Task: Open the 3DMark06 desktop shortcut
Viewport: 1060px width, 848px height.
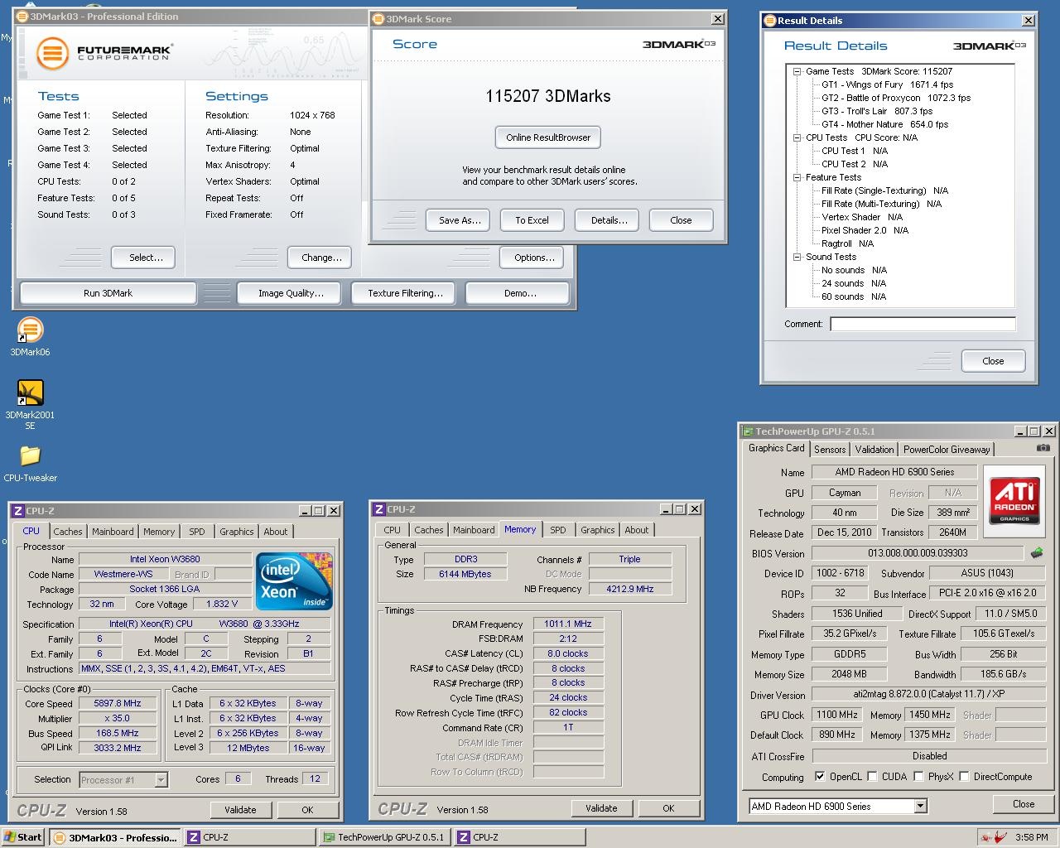Action: [30, 331]
